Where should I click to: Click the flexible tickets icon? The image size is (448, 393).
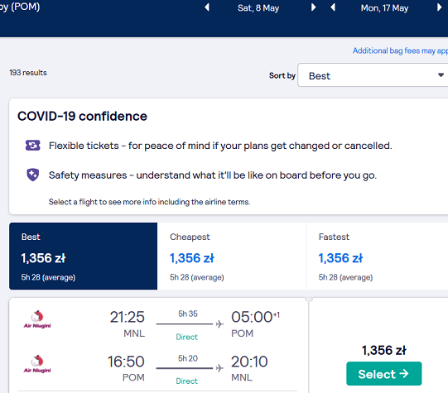33,146
